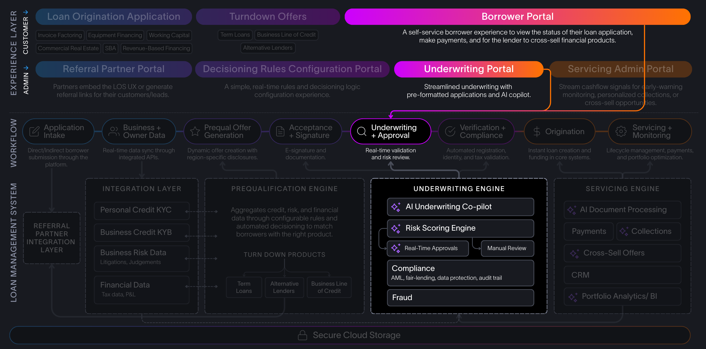Select the Application Intake pencil icon
Viewport: 706px width, 349px height.
(34, 131)
